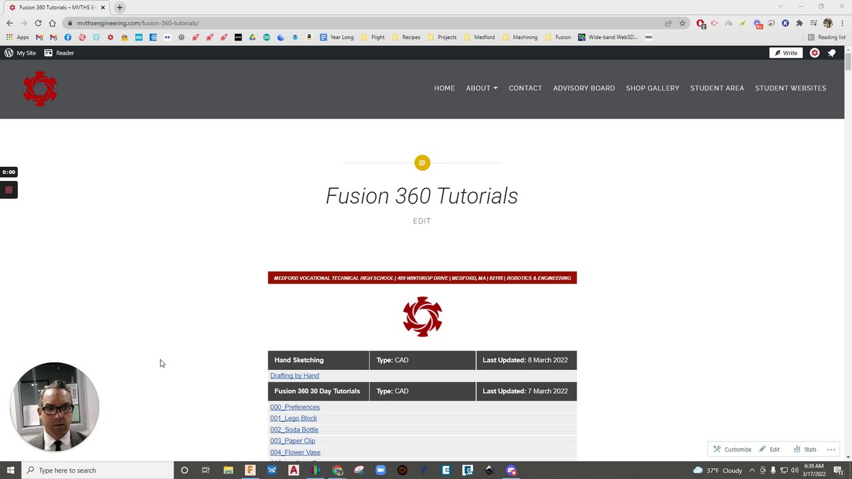852x479 pixels.
Task: Bookmark this page with the star icon
Action: pos(682,23)
